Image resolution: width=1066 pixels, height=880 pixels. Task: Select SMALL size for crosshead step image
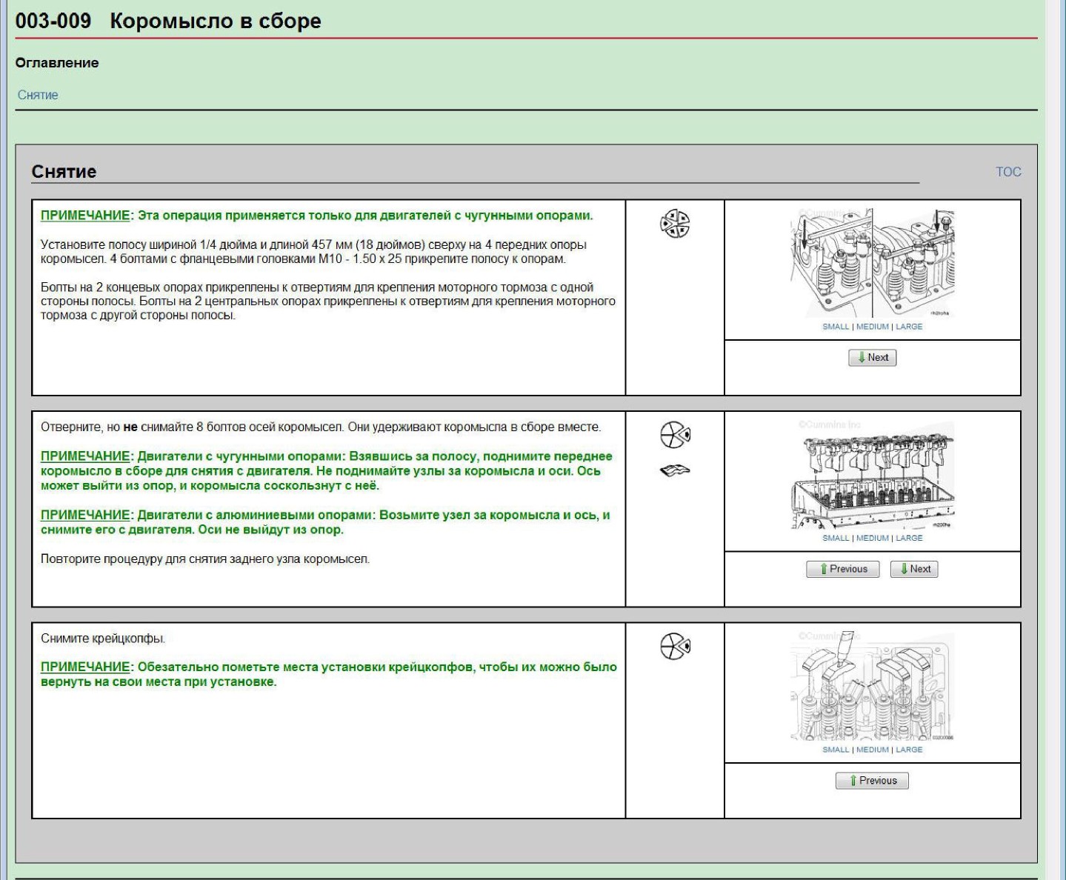(836, 750)
